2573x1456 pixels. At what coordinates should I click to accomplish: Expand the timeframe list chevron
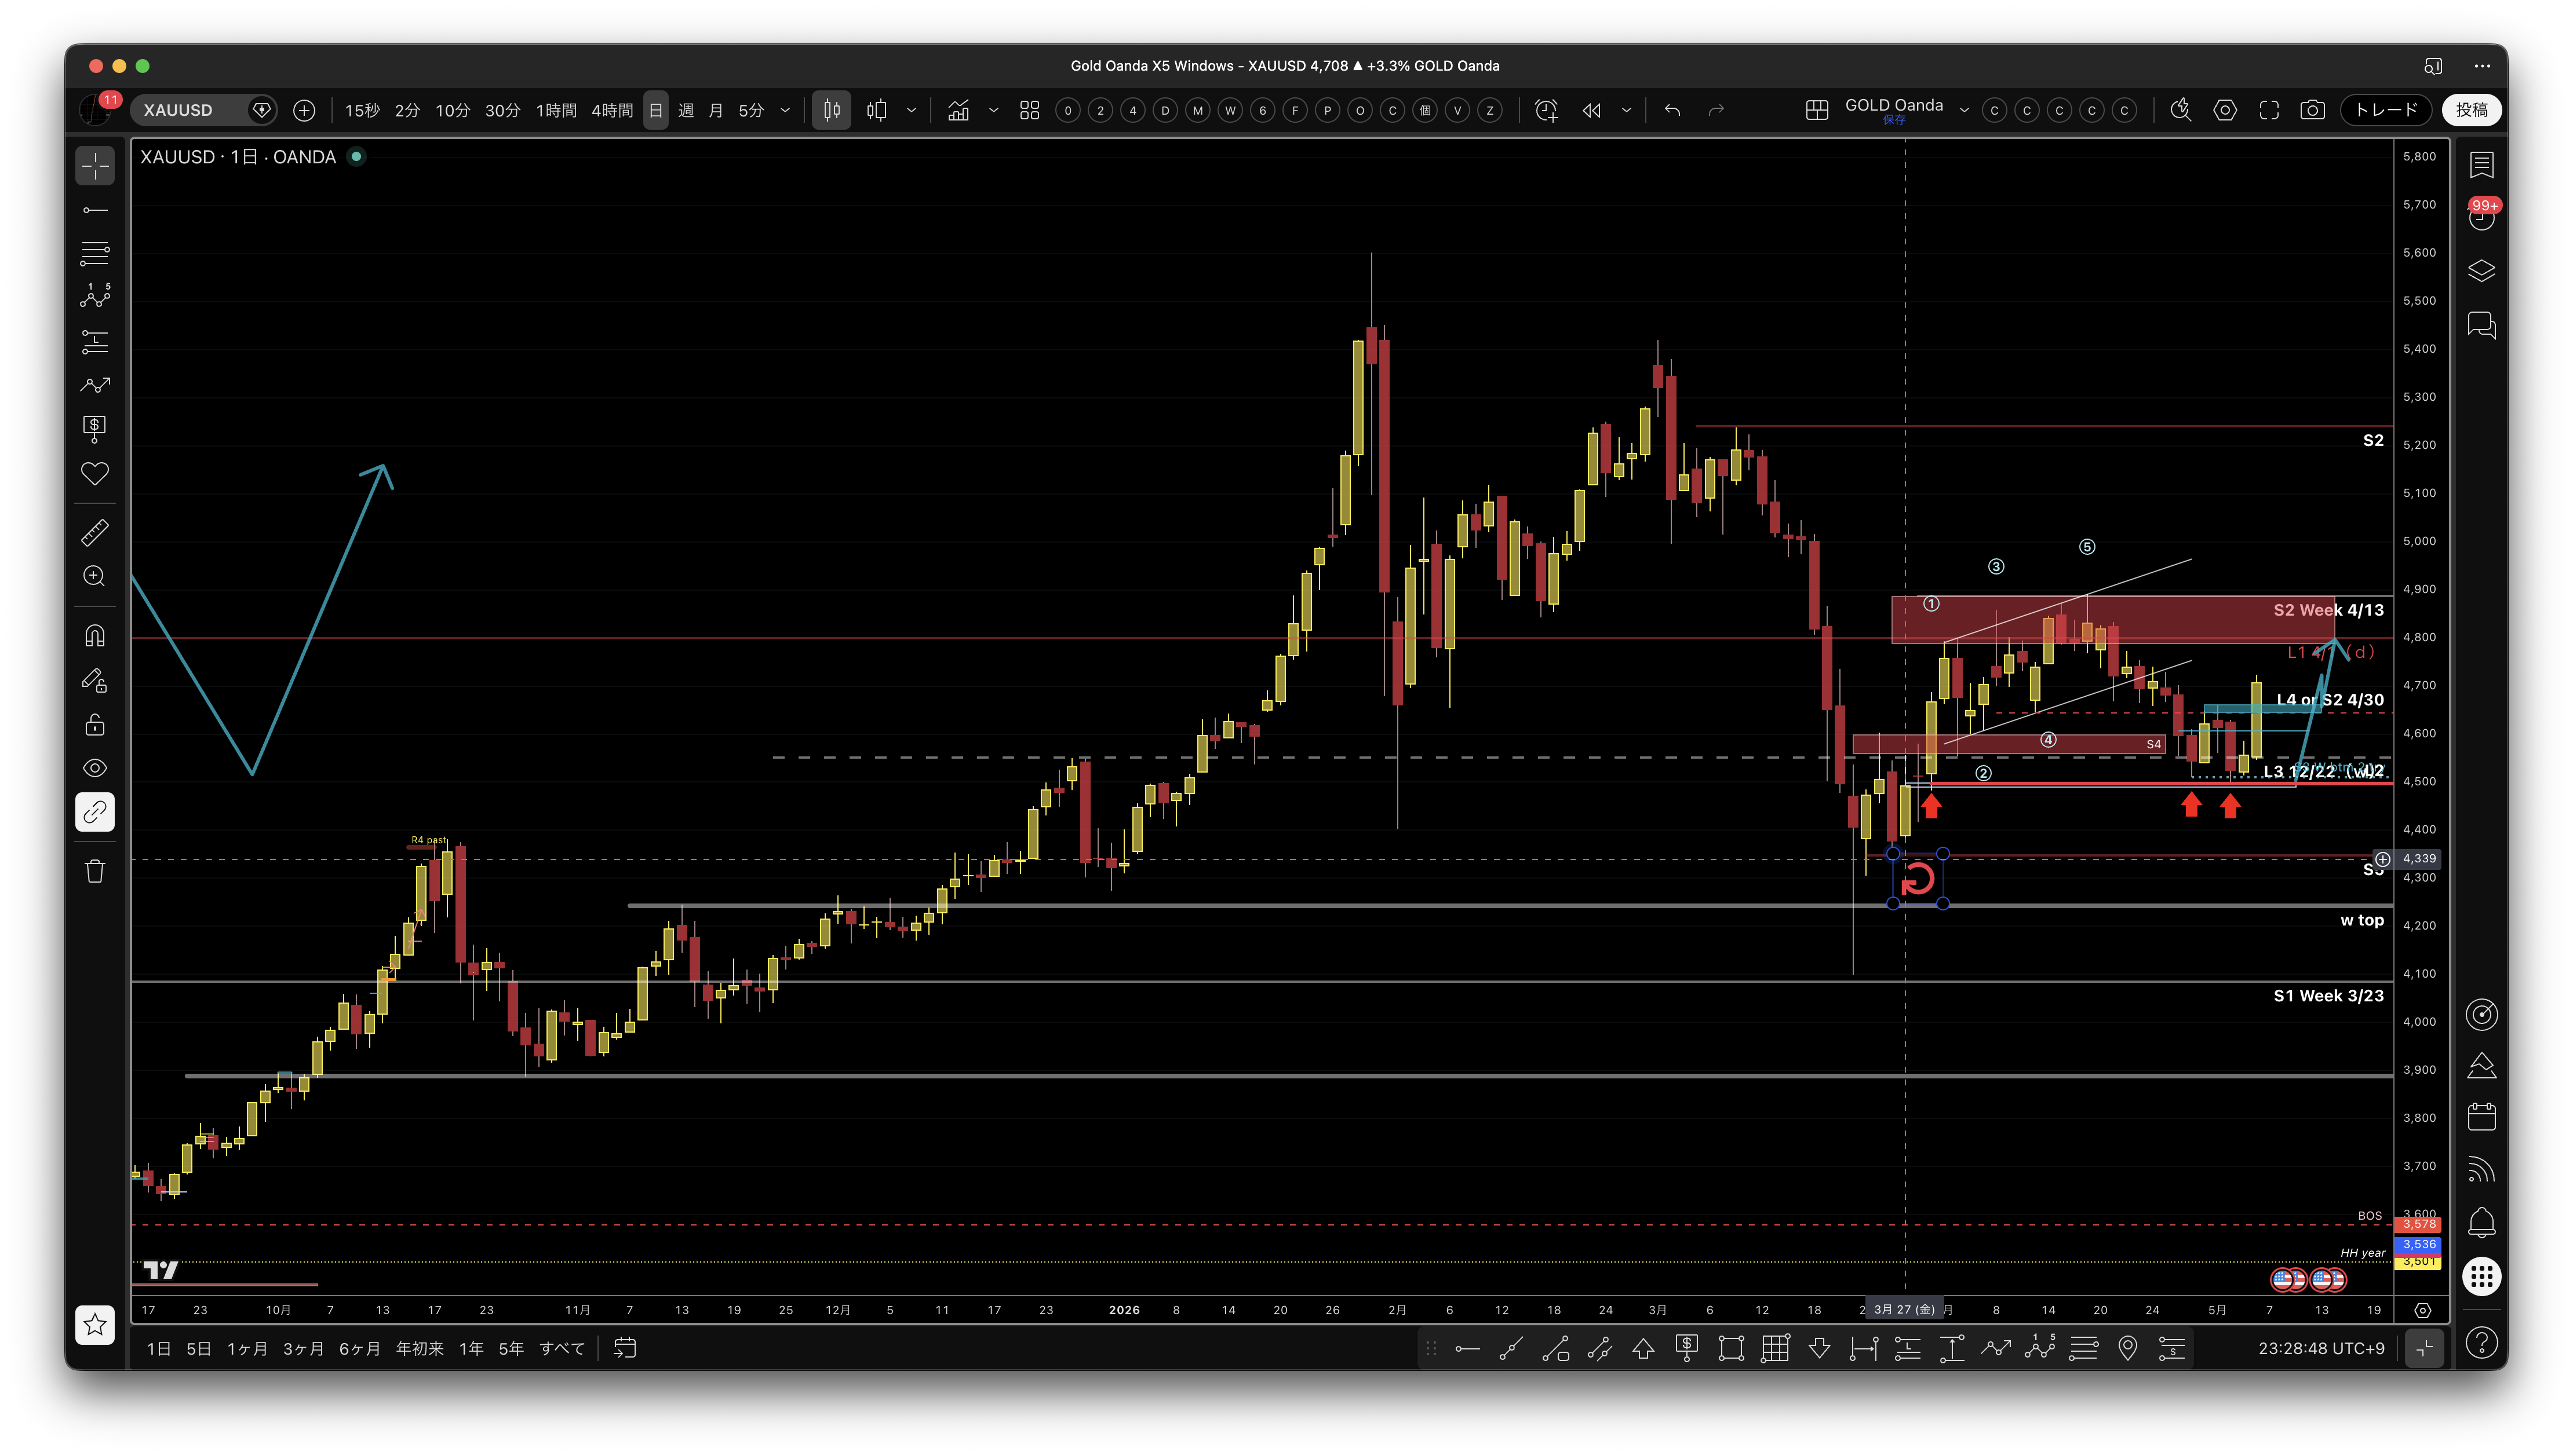(785, 110)
